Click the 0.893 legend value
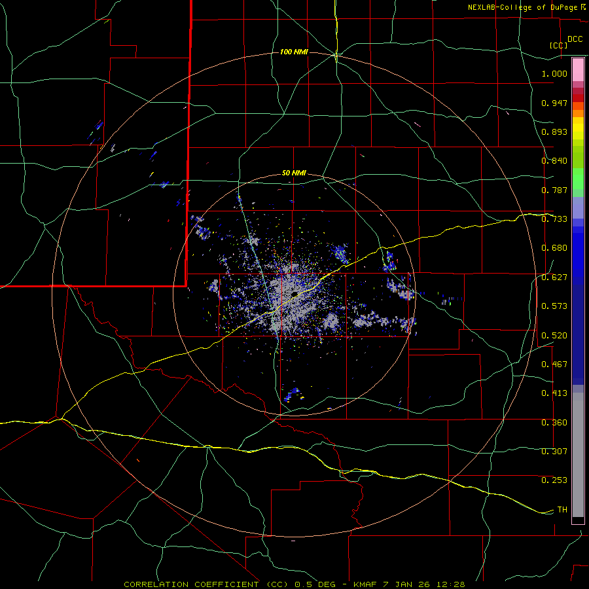The width and height of the screenshot is (589, 589). pyautogui.click(x=554, y=132)
